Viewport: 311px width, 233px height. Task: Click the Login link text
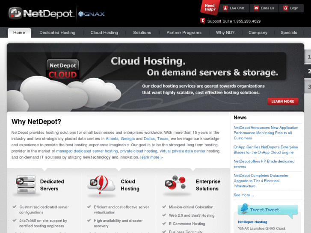[x=294, y=8]
